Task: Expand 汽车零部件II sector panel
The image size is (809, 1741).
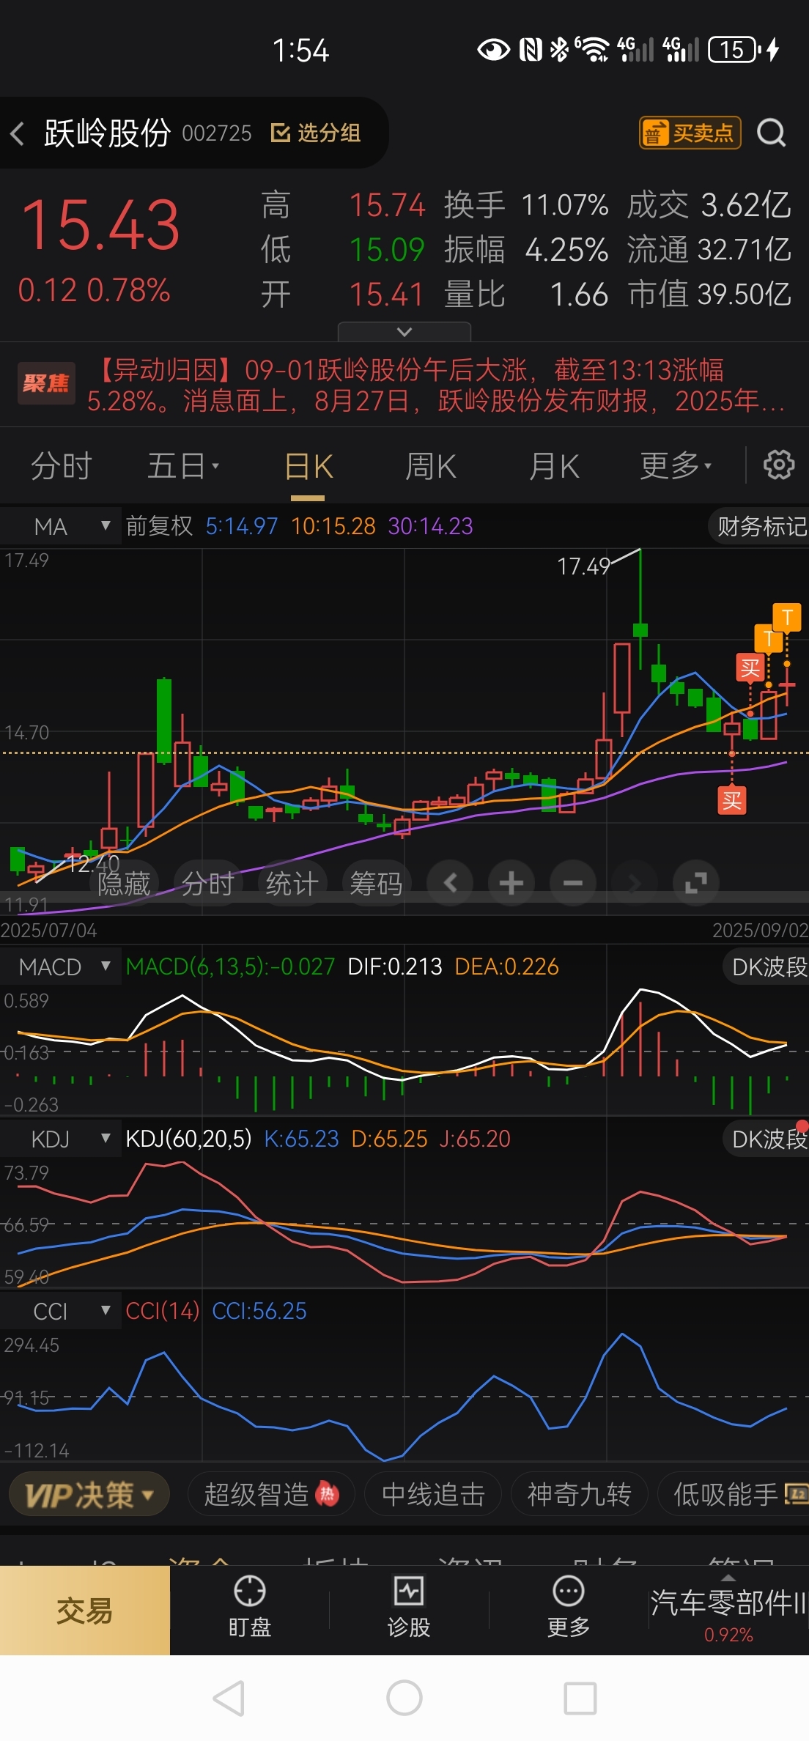Action: 728,1609
